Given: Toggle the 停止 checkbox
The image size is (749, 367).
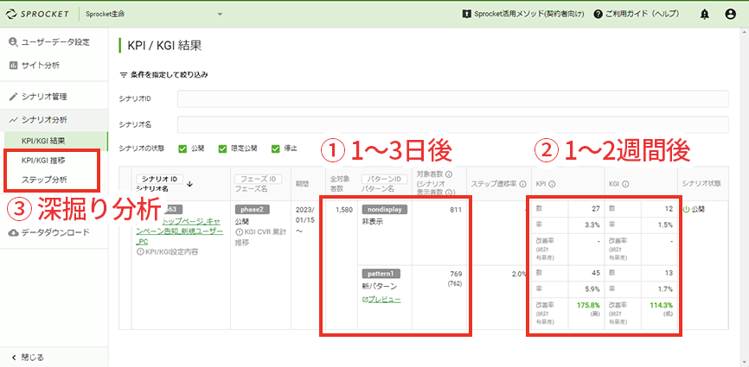Looking at the screenshot, I should point(276,149).
